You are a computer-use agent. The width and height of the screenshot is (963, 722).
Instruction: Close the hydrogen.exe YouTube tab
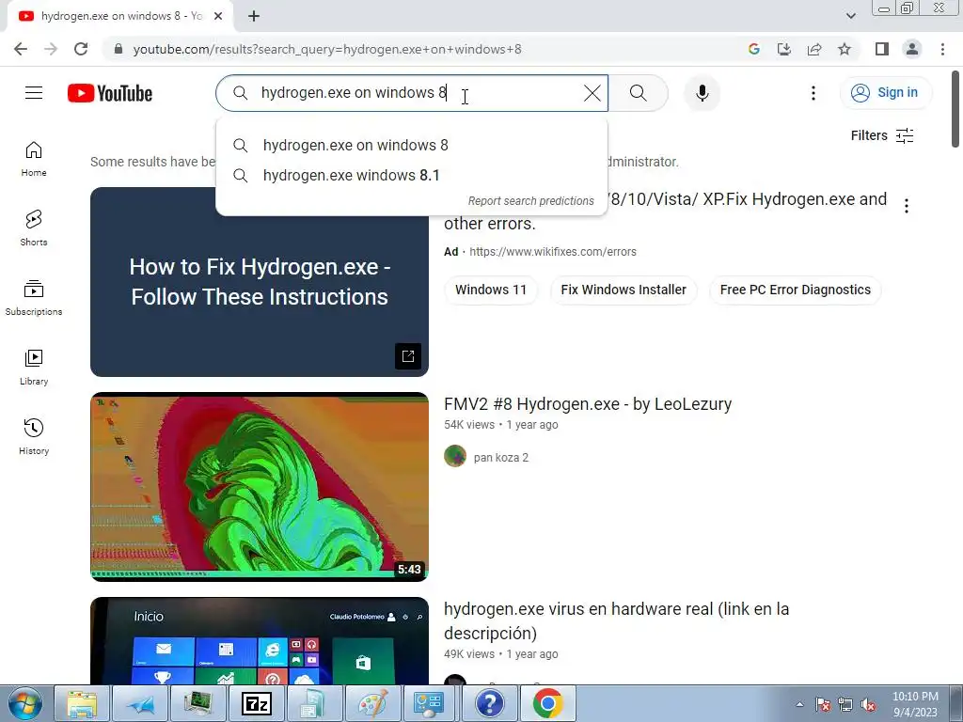coord(218,16)
